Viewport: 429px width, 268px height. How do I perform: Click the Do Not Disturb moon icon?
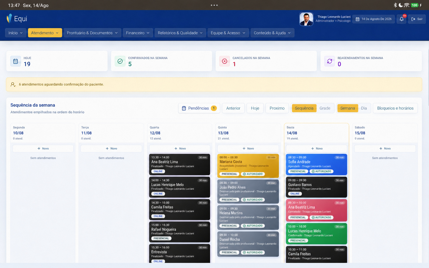point(401,5)
